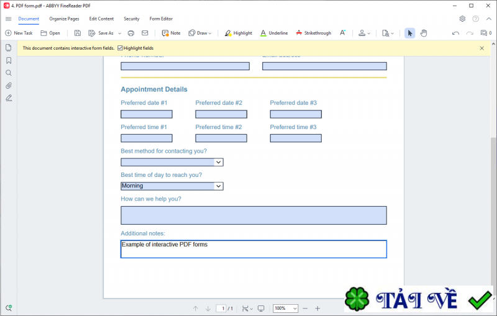This screenshot has height=316, width=497.
Task: Click the Preferred date #2 field
Action: click(x=221, y=114)
